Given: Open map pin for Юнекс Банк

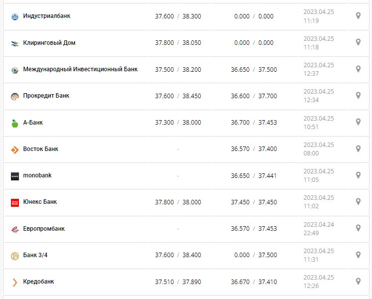Looking at the screenshot, I should [x=358, y=202].
